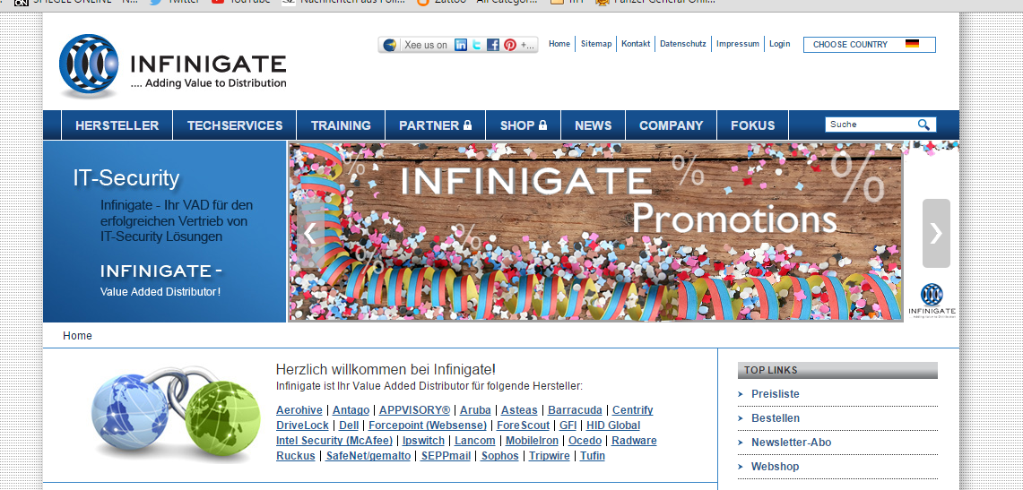Viewport: 1023px width, 490px height.
Task: Open the Datenschutz link
Action: 682,44
